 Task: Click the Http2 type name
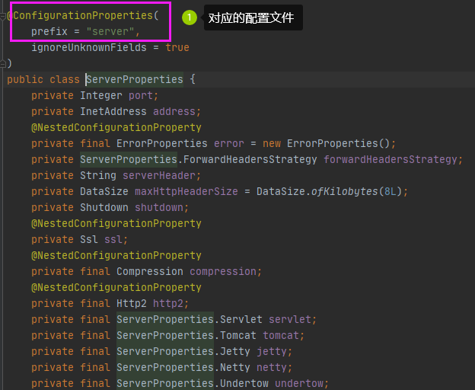coord(132,303)
